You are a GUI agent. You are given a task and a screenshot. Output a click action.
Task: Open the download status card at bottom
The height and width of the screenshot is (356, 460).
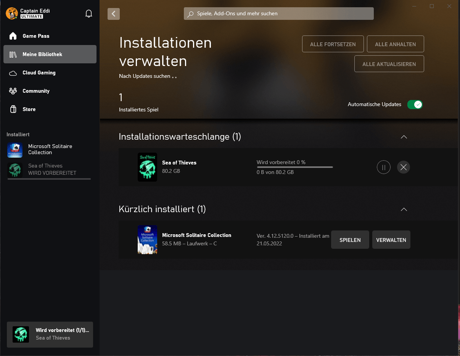pos(50,334)
